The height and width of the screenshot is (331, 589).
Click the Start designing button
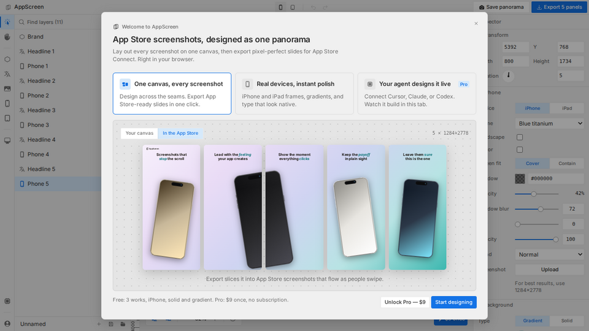454,302
